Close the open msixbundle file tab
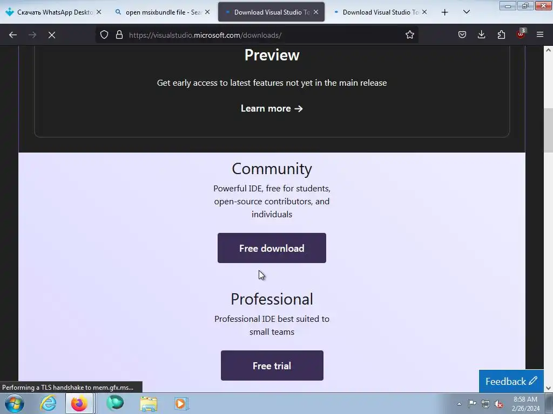This screenshot has height=414, width=553. (x=207, y=12)
